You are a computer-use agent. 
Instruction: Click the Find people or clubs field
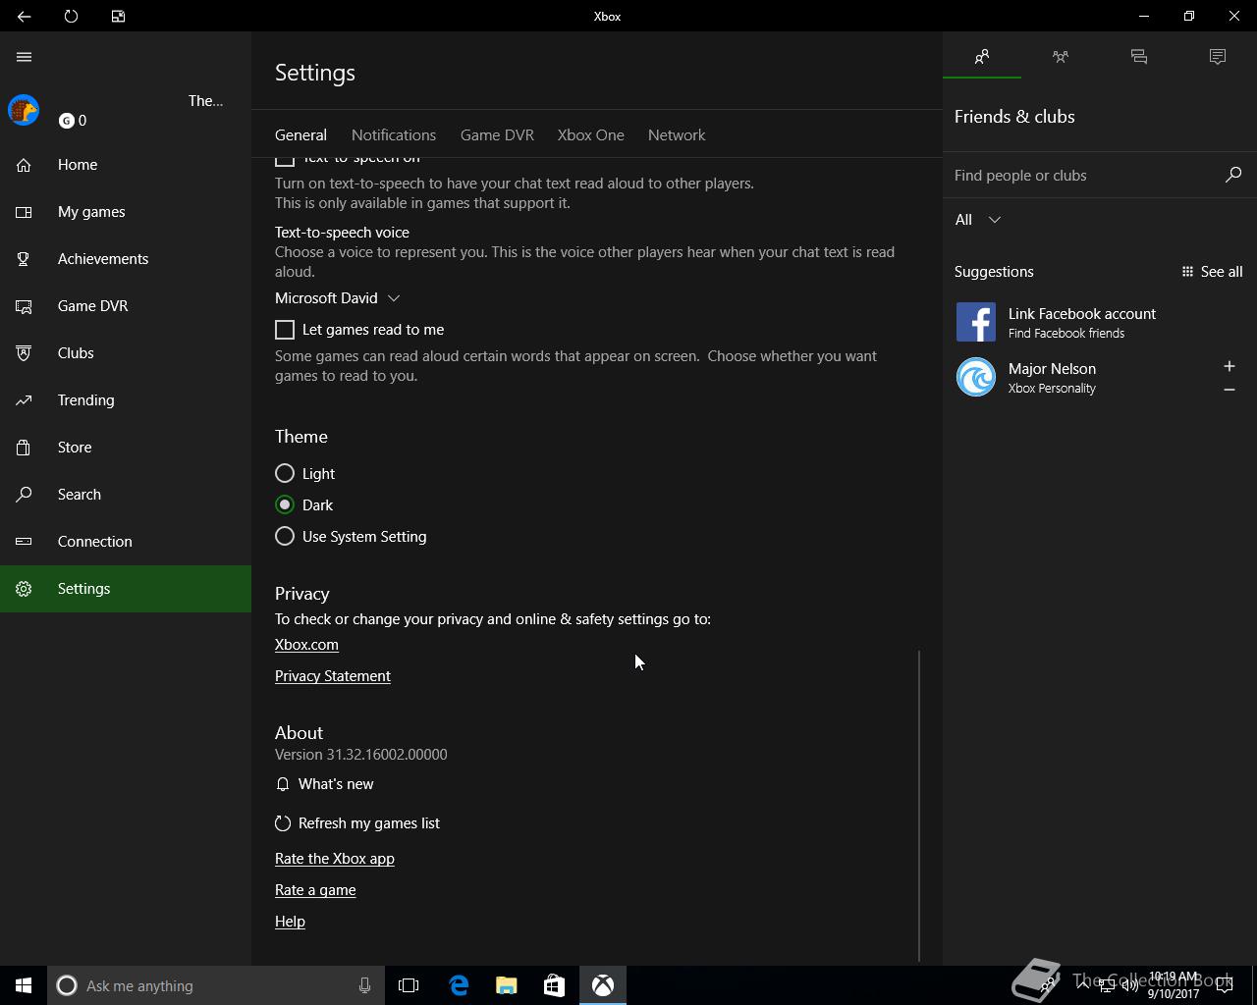1085,176
